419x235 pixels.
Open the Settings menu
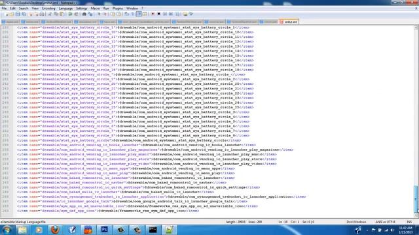[81, 8]
